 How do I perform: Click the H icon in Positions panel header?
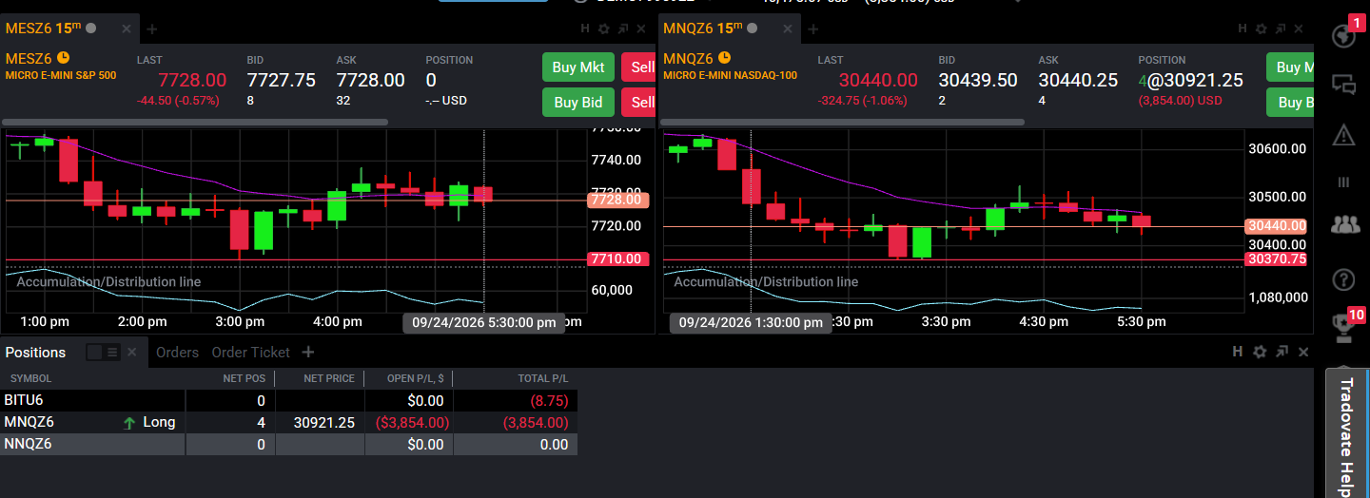(x=1238, y=352)
